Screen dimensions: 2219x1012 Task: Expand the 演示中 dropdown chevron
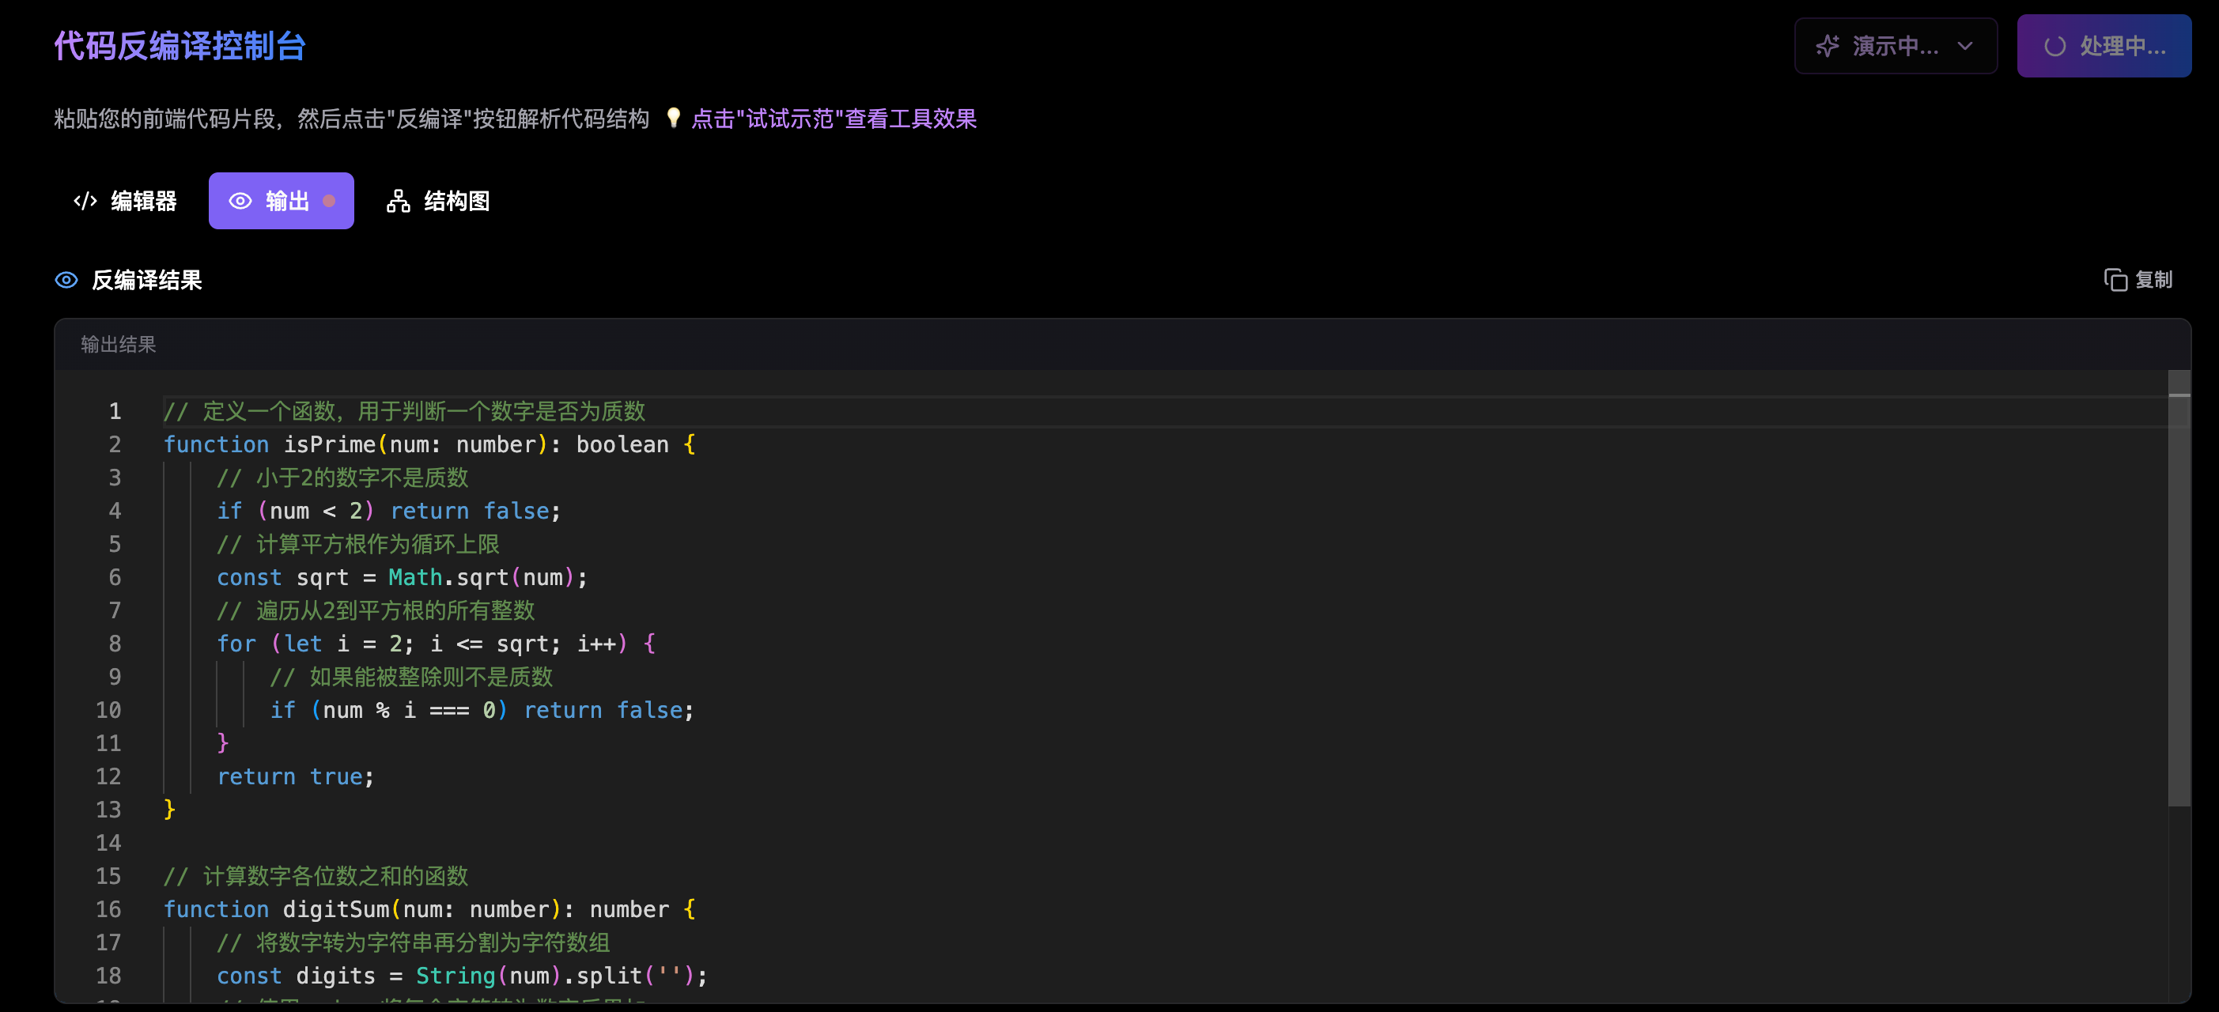[1965, 46]
